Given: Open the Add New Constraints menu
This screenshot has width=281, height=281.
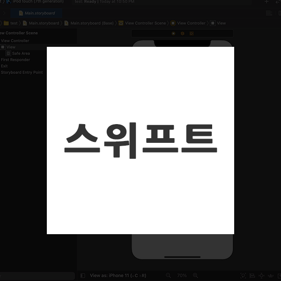Looking at the screenshot, I should (x=261, y=275).
